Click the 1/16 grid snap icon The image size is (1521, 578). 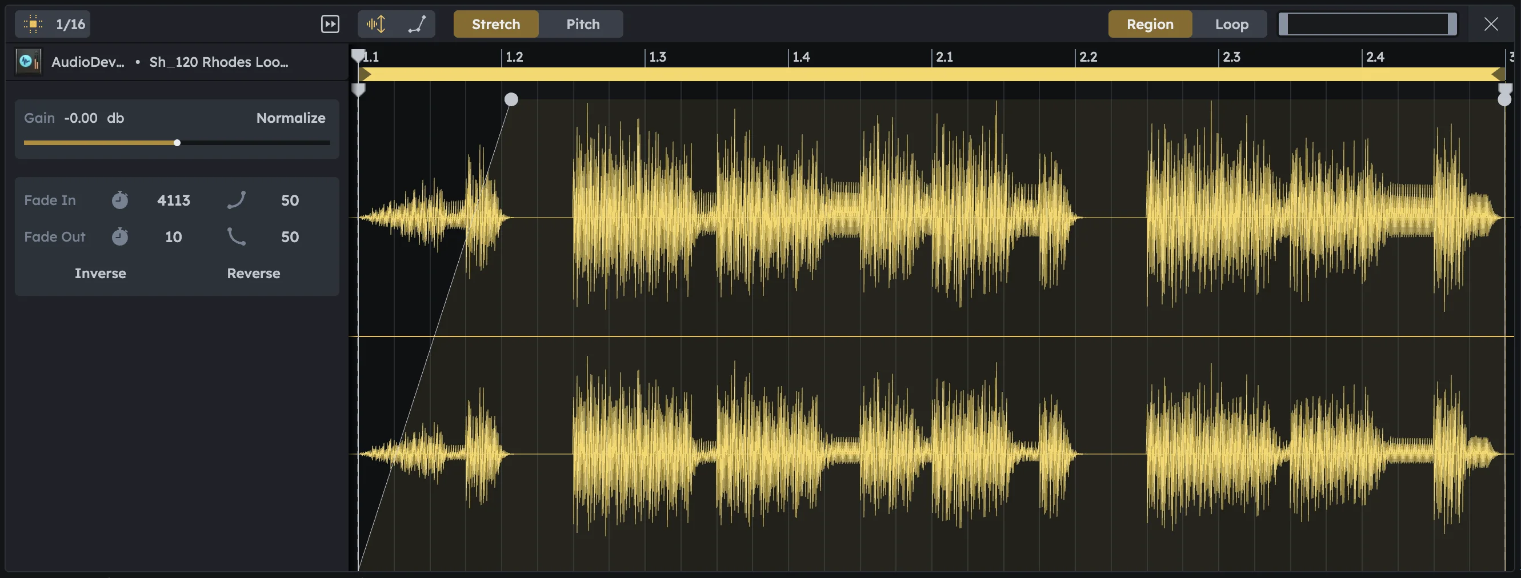(34, 24)
